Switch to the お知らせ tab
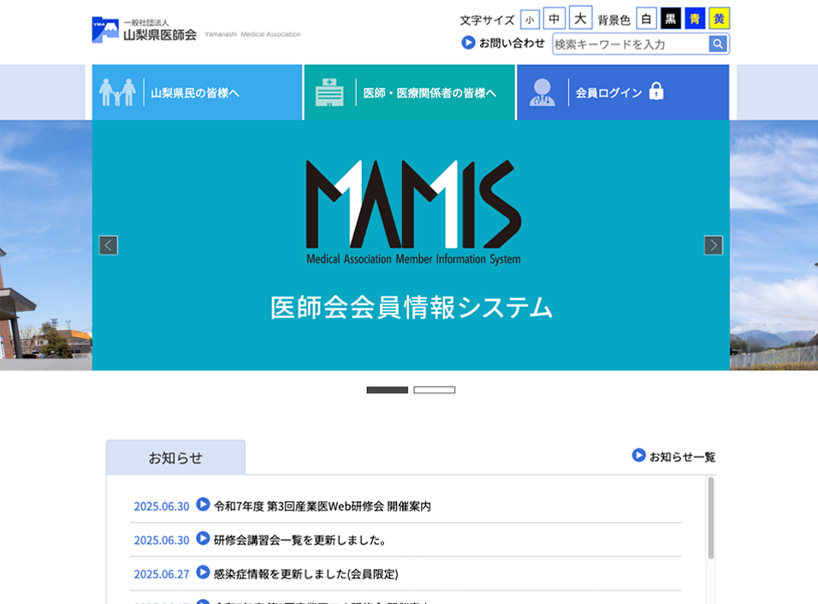This screenshot has height=604, width=818. click(x=175, y=458)
